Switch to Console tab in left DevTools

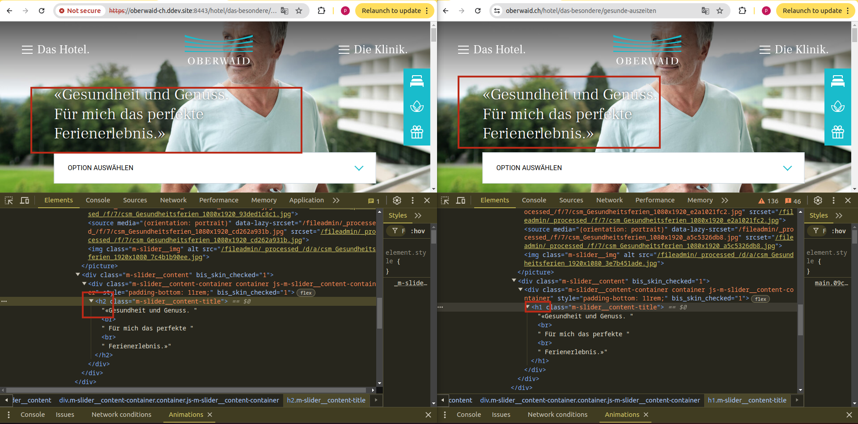tap(98, 200)
